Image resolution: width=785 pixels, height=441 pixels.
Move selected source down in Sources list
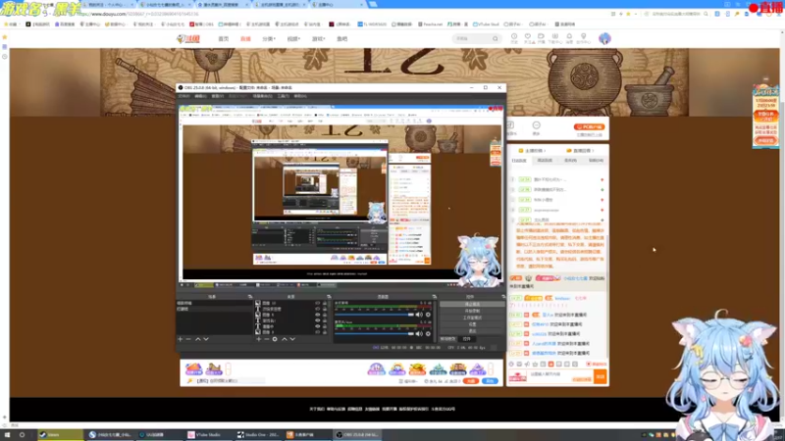(x=292, y=339)
